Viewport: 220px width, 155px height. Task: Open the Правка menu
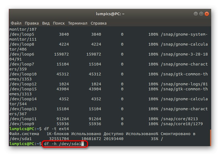point(32,23)
